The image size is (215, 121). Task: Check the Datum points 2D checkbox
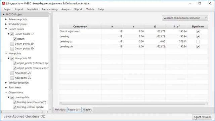click(x=12, y=44)
